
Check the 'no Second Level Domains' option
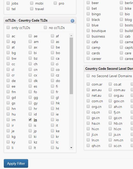[x=88, y=76]
